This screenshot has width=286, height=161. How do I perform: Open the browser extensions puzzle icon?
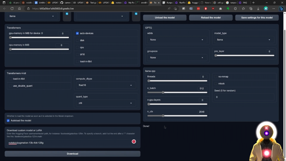coord(235,8)
